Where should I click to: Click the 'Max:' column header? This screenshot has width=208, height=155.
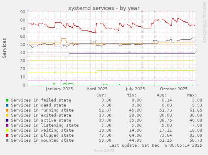(192, 95)
